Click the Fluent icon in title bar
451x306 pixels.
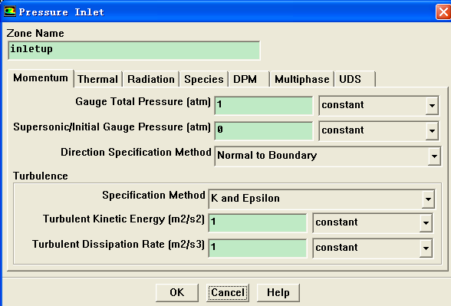point(9,12)
